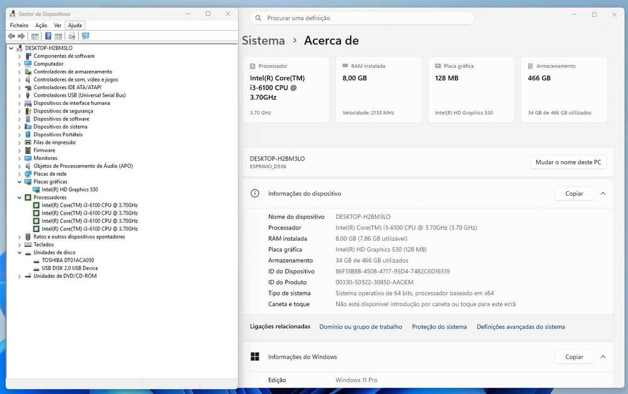Click the show/hide console tree toolbar icon
This screenshot has width=628, height=394.
tap(35, 36)
